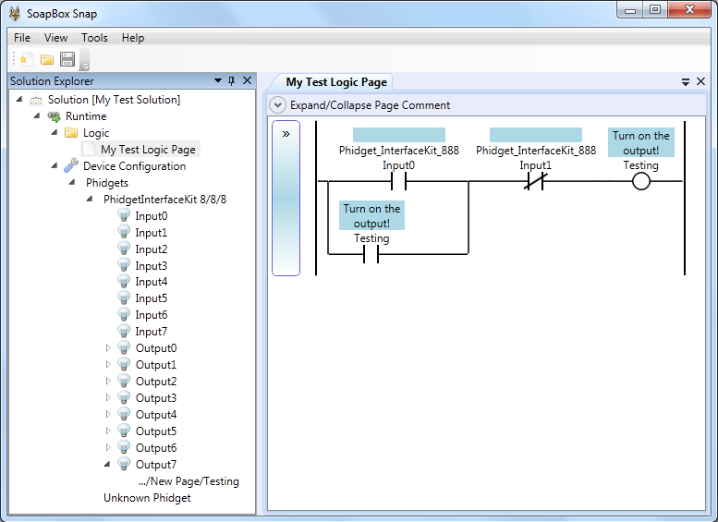
Task: Open the document tab list dropdown
Action: (686, 82)
